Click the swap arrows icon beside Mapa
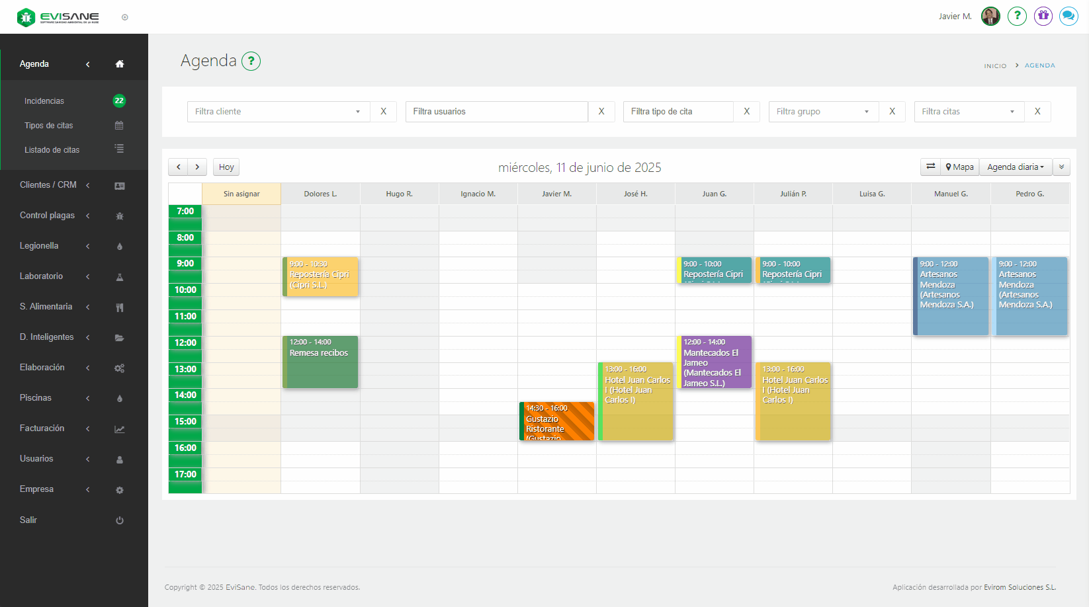The image size is (1089, 607). point(930,167)
